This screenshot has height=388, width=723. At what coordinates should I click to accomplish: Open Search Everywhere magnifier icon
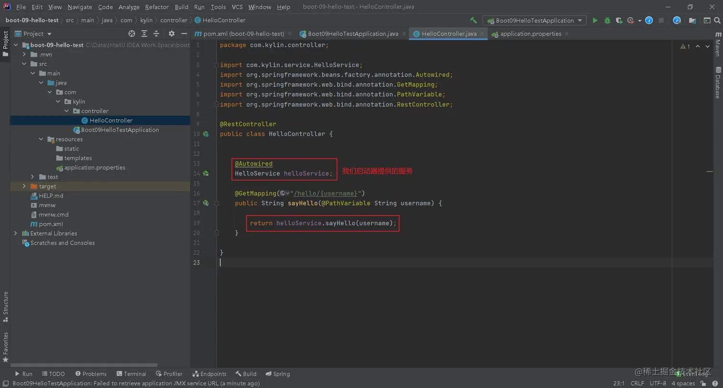[718, 20]
